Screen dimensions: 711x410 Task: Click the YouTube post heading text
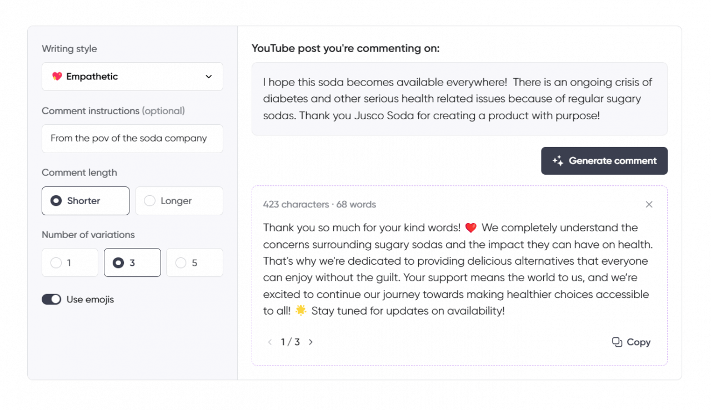(x=346, y=48)
